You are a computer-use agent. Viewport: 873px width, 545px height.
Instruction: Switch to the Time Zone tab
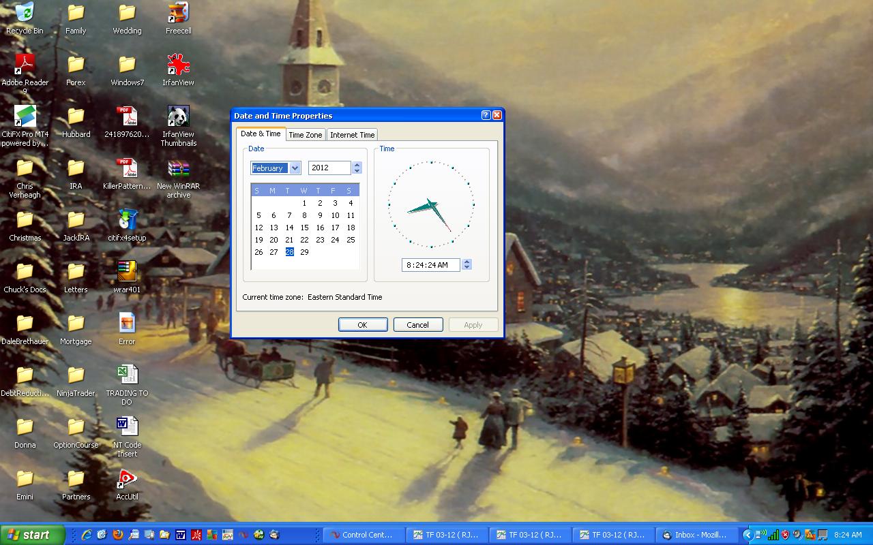(306, 135)
